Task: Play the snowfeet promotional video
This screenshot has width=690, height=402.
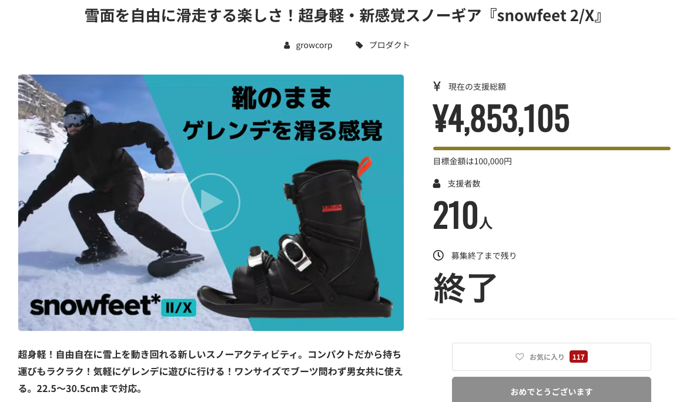Action: pos(211,202)
